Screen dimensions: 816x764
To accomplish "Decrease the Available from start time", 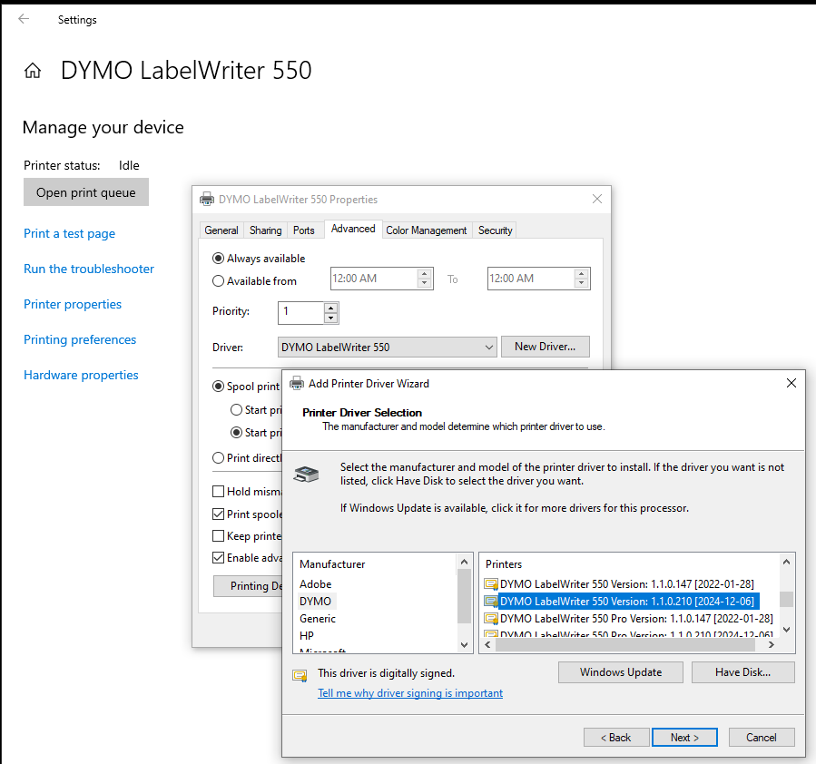I will pyautogui.click(x=424, y=283).
